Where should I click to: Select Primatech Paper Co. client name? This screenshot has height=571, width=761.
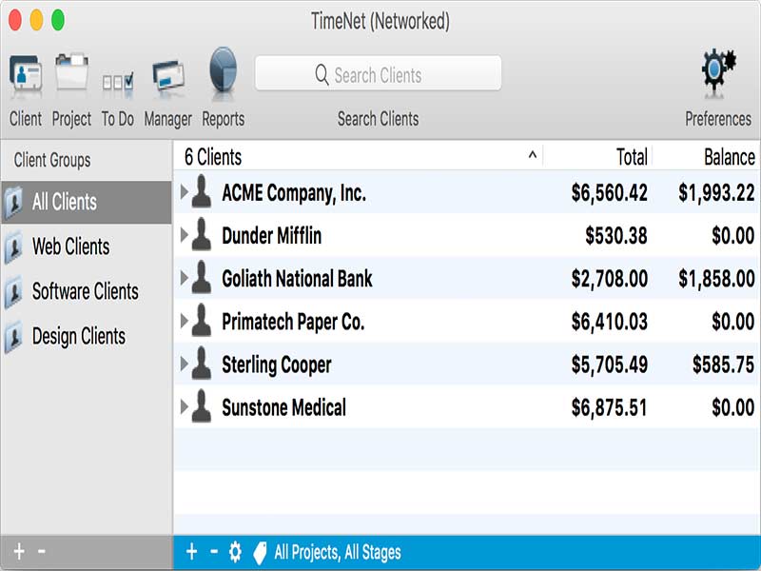pyautogui.click(x=293, y=322)
